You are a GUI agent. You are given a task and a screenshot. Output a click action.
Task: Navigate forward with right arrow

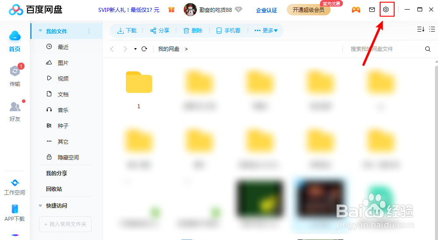point(125,49)
